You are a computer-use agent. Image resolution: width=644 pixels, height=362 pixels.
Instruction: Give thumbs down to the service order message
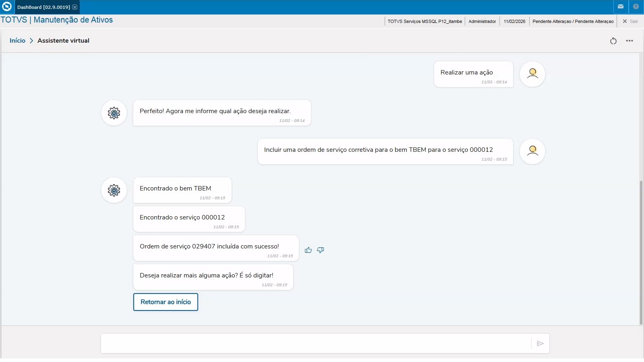tap(321, 250)
